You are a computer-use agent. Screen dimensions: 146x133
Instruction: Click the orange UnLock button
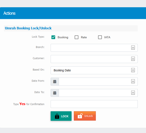coord(85,116)
